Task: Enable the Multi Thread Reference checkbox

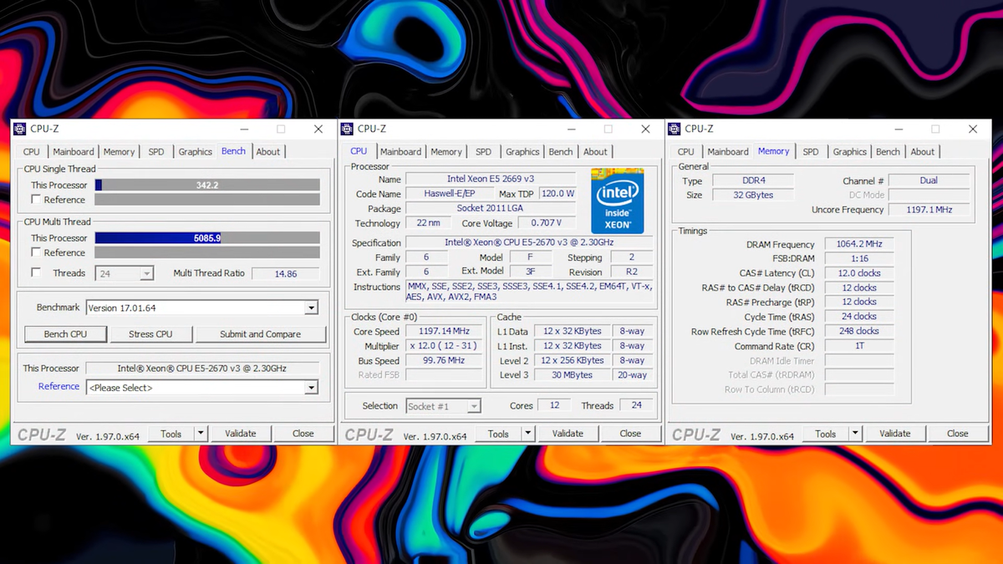Action: [x=36, y=252]
